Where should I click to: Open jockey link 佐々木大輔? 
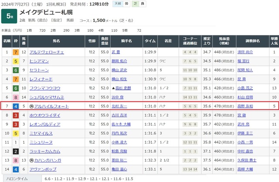[x=121, y=124]
